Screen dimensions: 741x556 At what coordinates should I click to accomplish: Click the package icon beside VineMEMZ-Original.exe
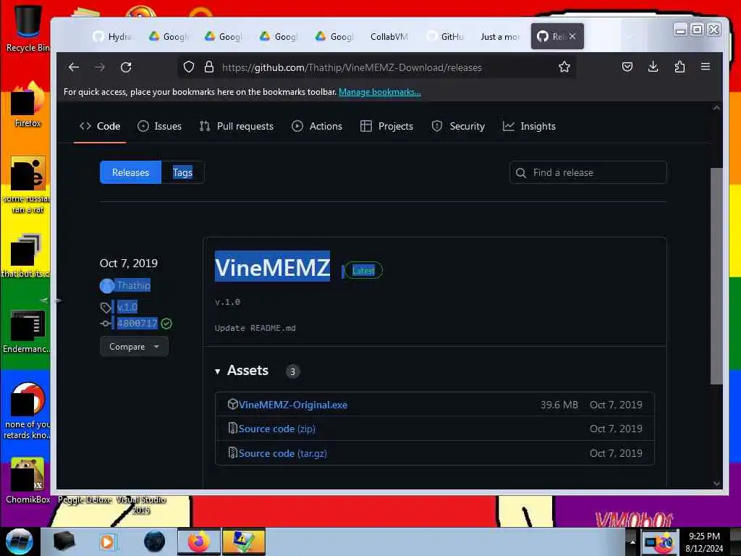(232, 404)
